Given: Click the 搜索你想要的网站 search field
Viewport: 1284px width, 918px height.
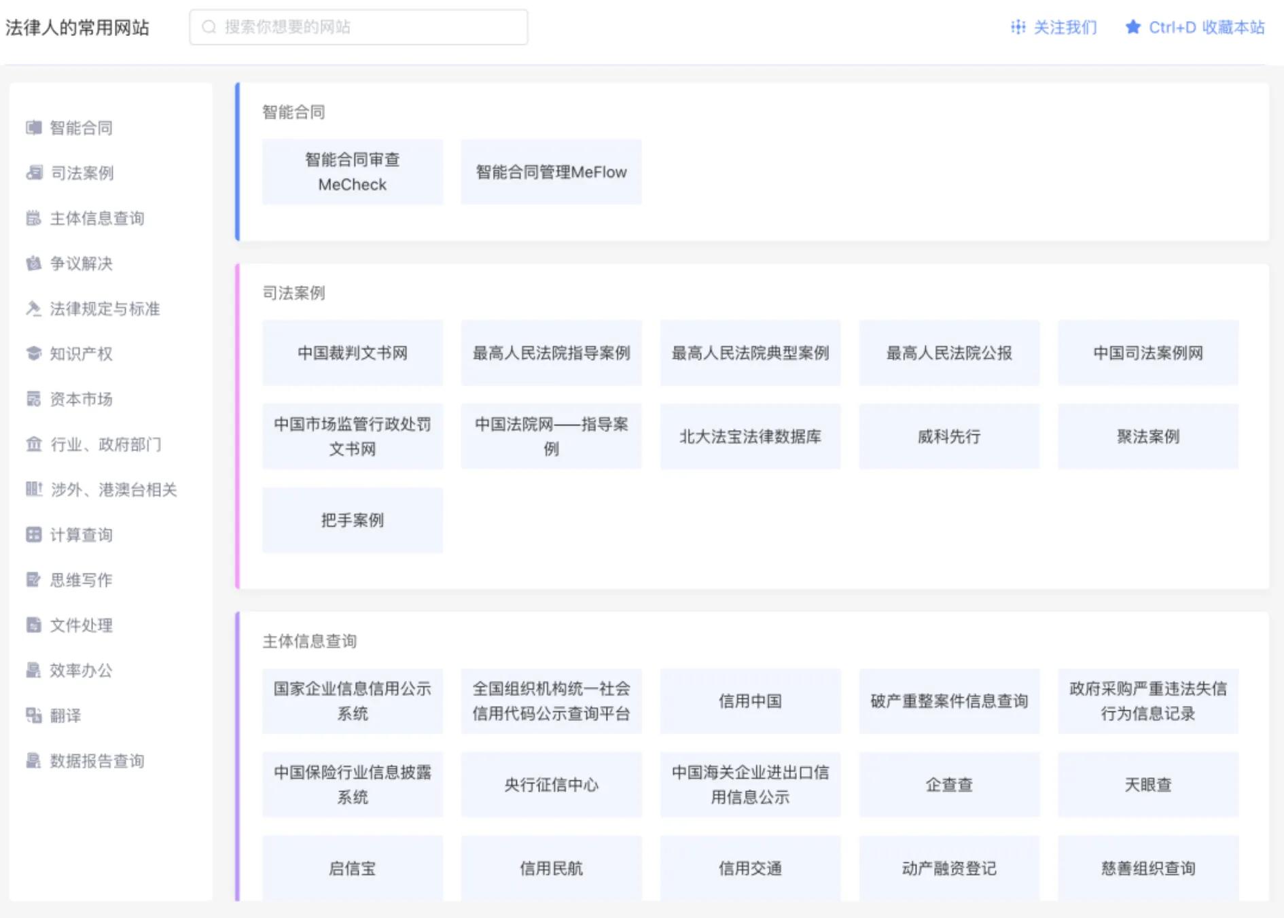Looking at the screenshot, I should (360, 27).
